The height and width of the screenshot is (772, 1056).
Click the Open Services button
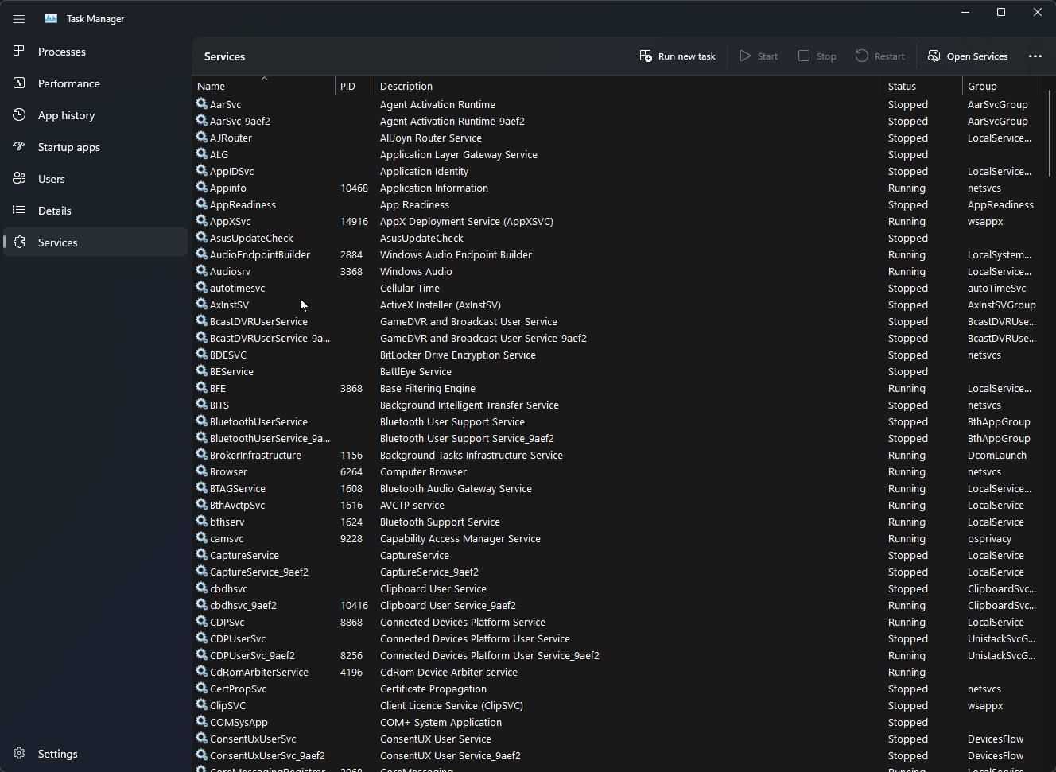tap(968, 56)
